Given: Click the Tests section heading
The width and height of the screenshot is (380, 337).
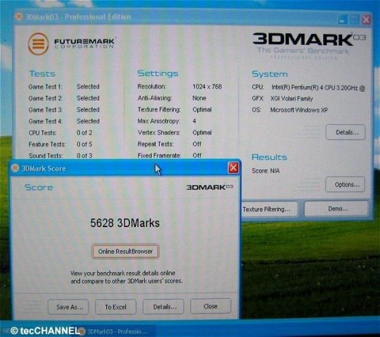Looking at the screenshot, I should [42, 73].
